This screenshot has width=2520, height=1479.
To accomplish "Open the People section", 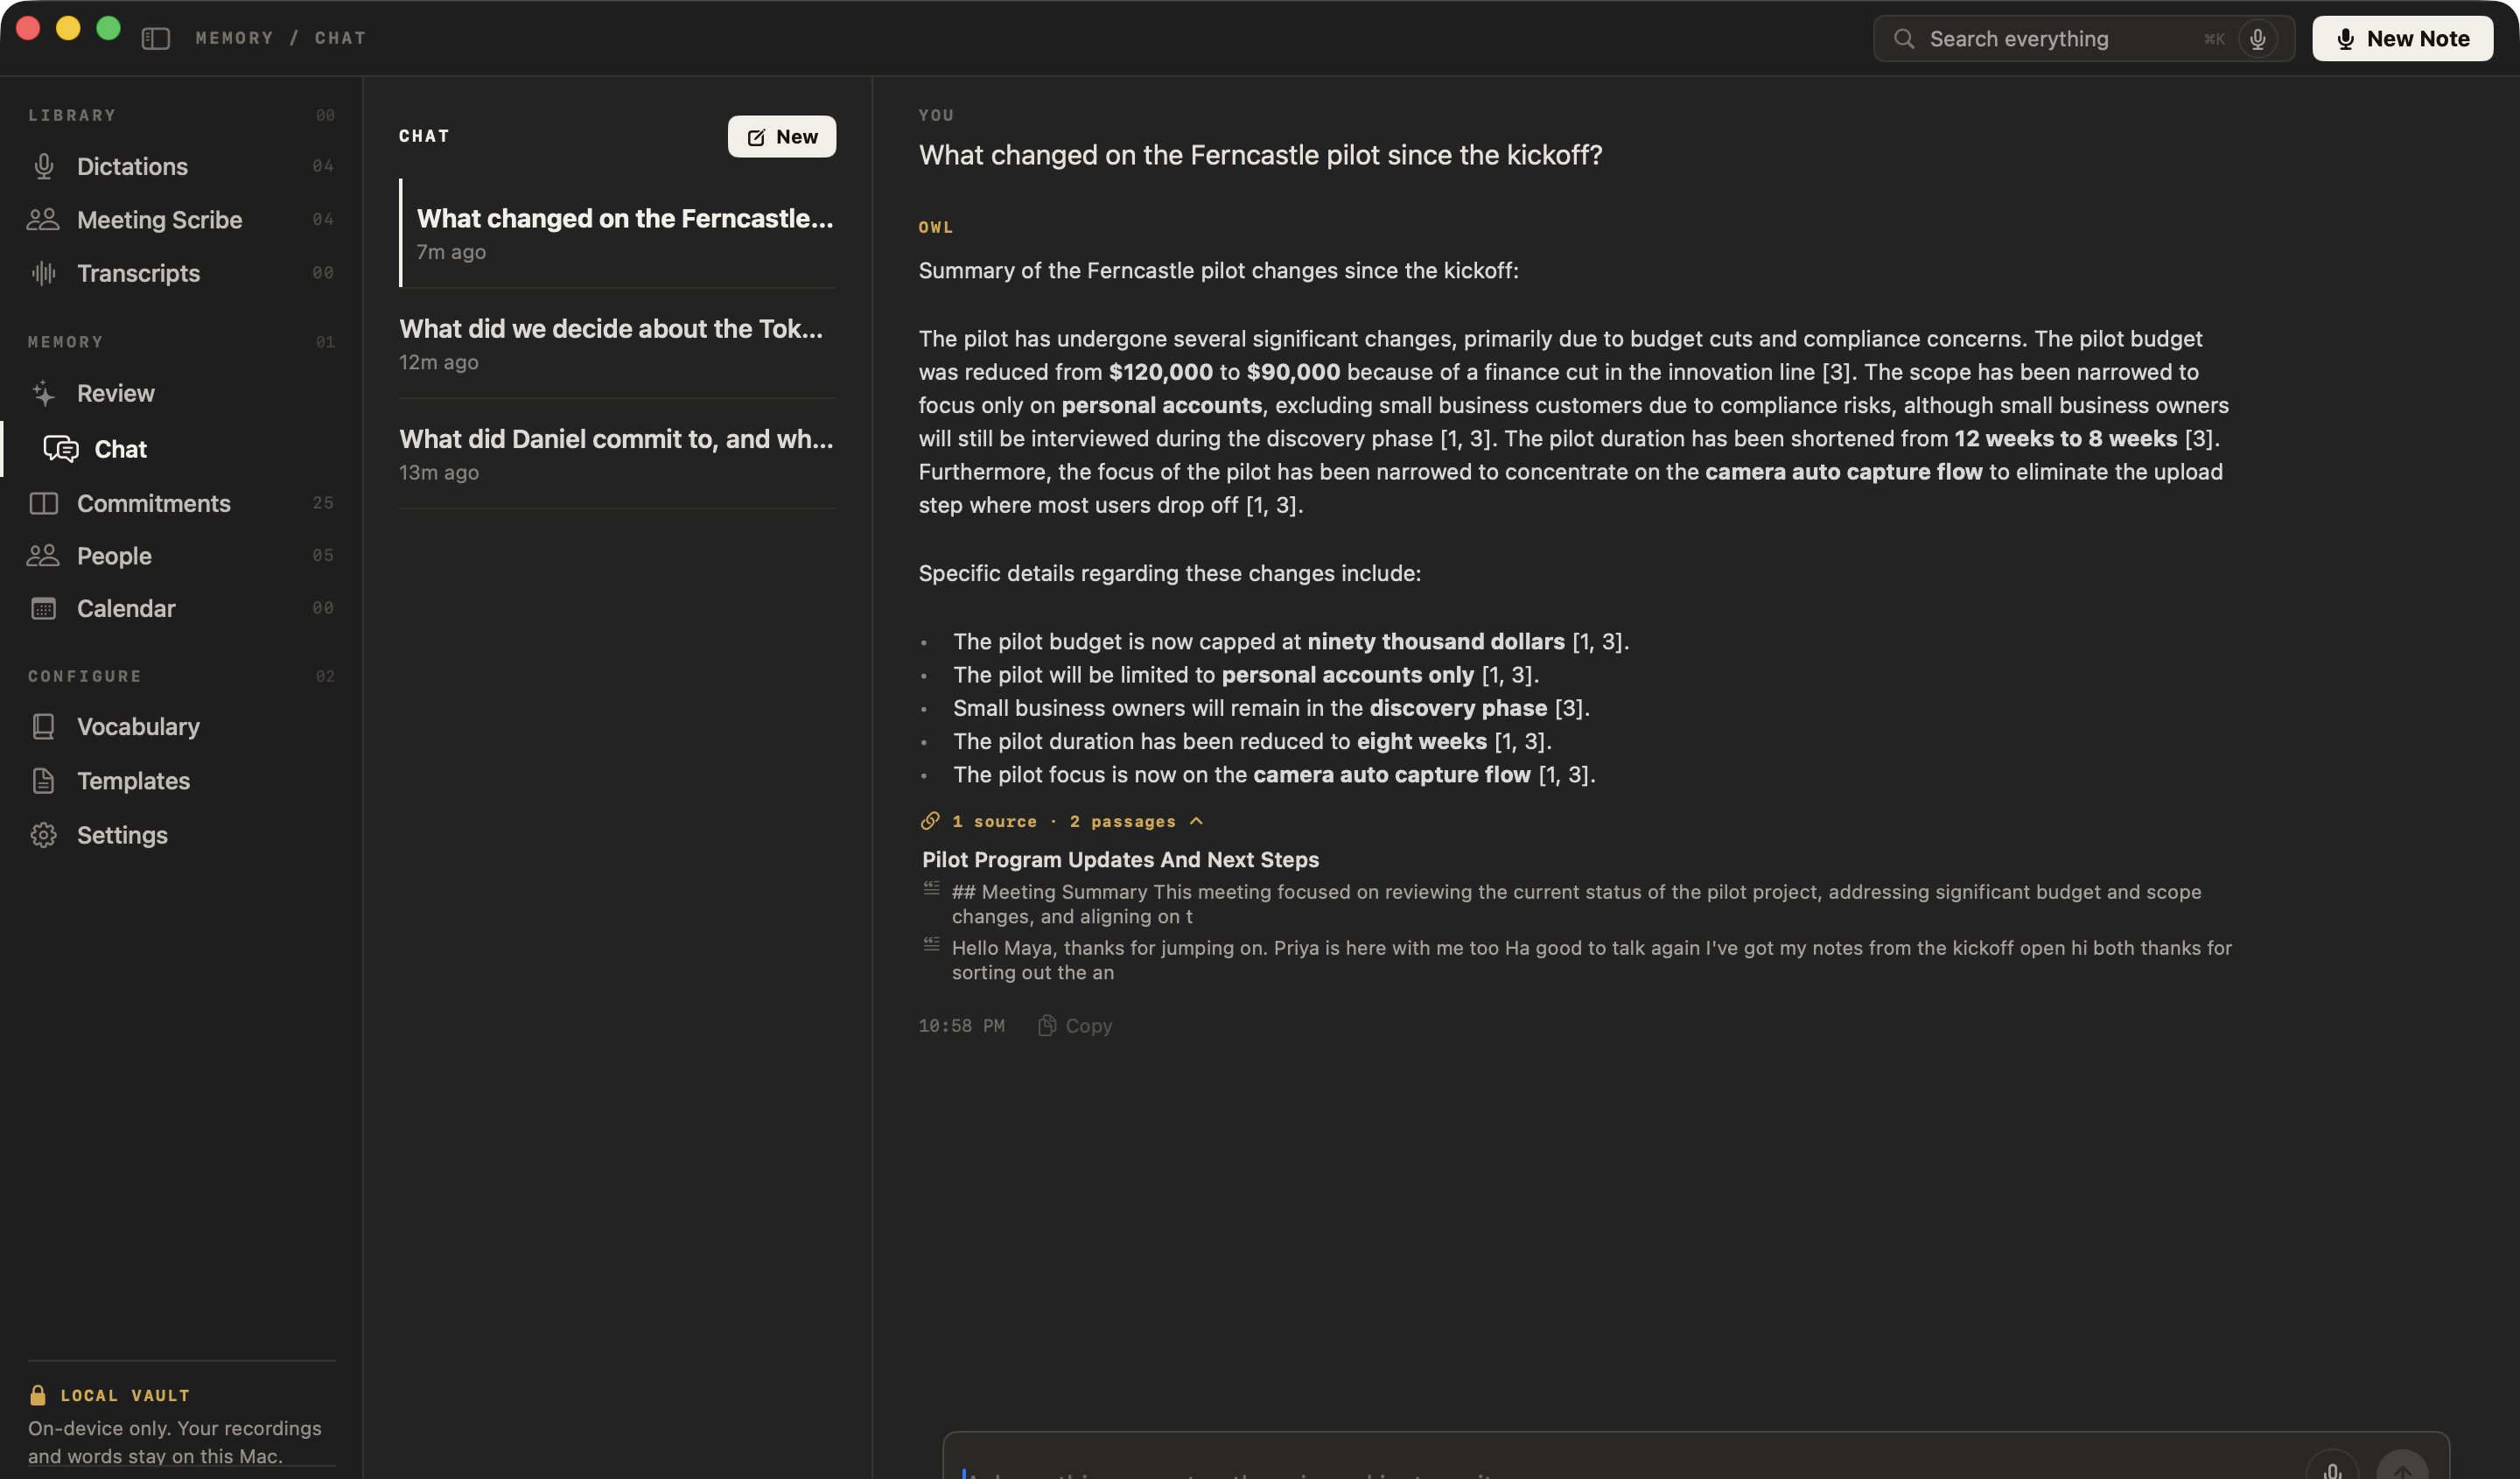I will (x=181, y=555).
